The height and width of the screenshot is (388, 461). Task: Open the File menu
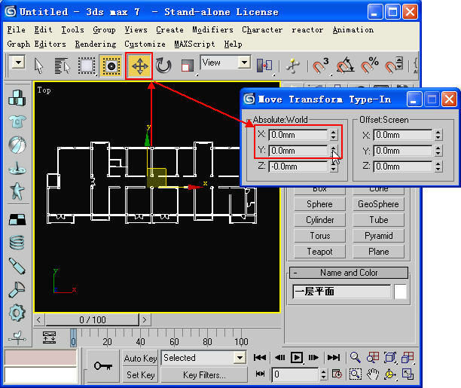click(16, 29)
